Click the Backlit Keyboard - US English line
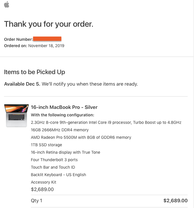The width and height of the screenshot is (194, 208). (59, 175)
